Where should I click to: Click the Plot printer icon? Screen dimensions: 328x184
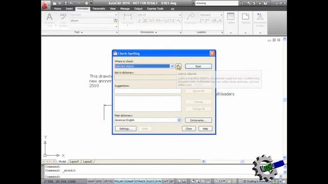[x=87, y=3]
